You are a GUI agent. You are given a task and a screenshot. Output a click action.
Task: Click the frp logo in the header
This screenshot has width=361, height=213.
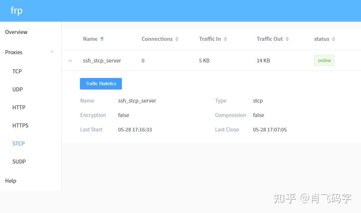(16, 10)
